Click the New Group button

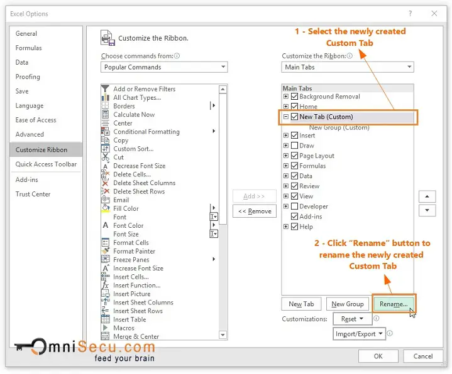pos(348,304)
